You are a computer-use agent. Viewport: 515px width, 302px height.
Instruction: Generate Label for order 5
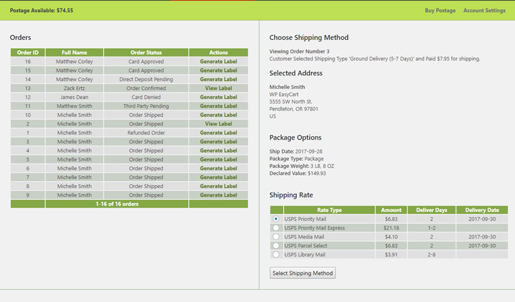(x=218, y=159)
